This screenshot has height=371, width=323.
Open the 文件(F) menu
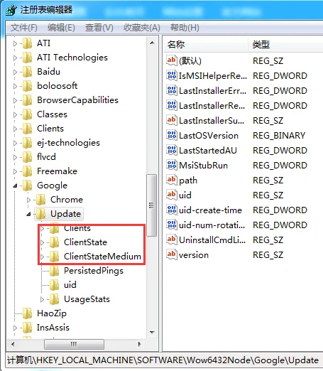pos(24,28)
